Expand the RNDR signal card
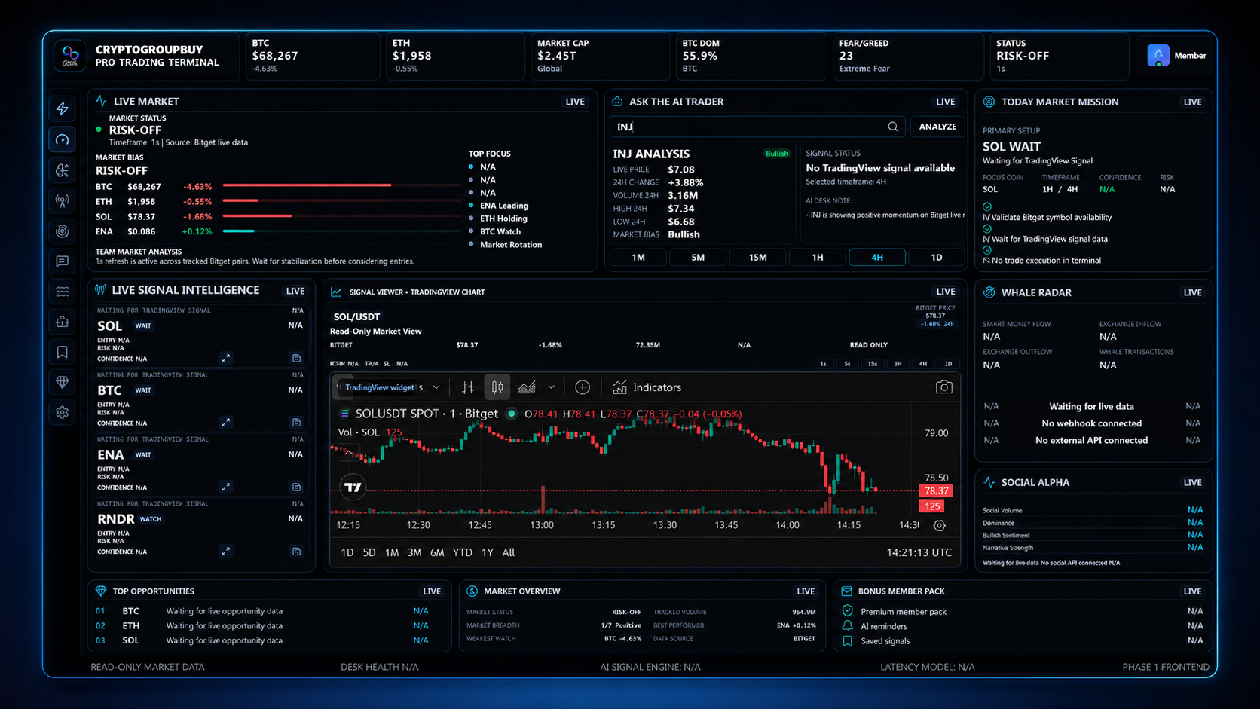 pos(225,551)
